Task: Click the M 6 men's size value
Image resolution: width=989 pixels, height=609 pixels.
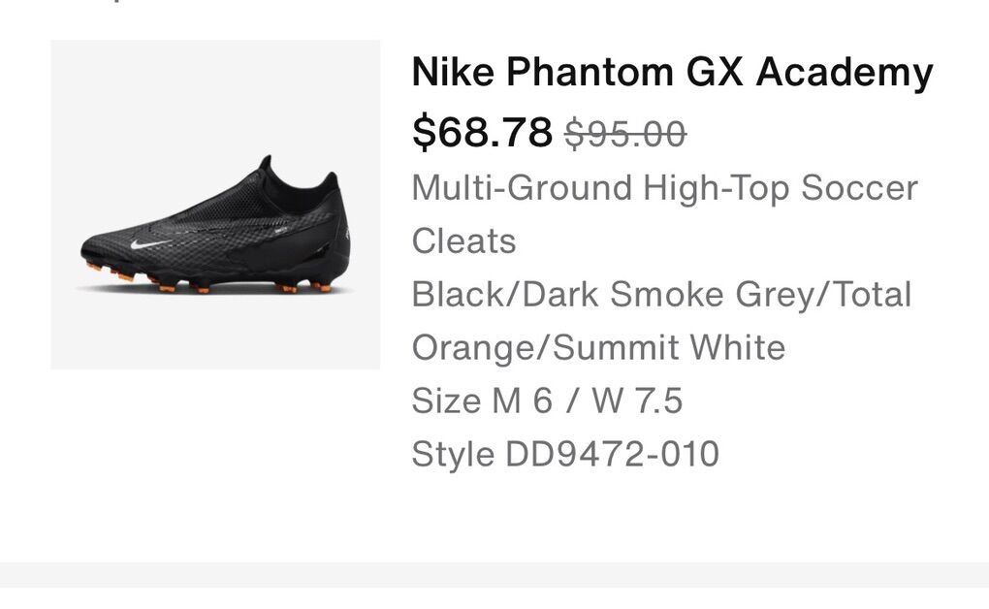Action: (522, 401)
